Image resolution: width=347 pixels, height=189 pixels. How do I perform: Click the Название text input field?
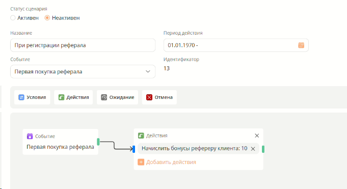(83, 45)
